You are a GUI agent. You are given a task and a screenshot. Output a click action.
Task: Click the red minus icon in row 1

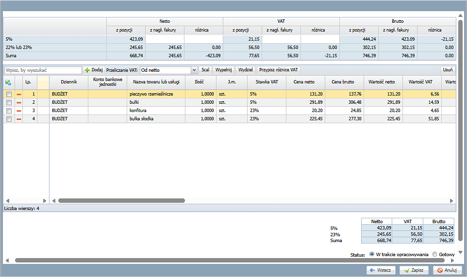[19, 94]
